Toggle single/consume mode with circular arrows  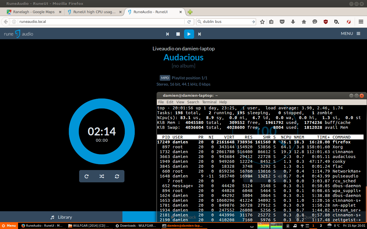[117, 176]
